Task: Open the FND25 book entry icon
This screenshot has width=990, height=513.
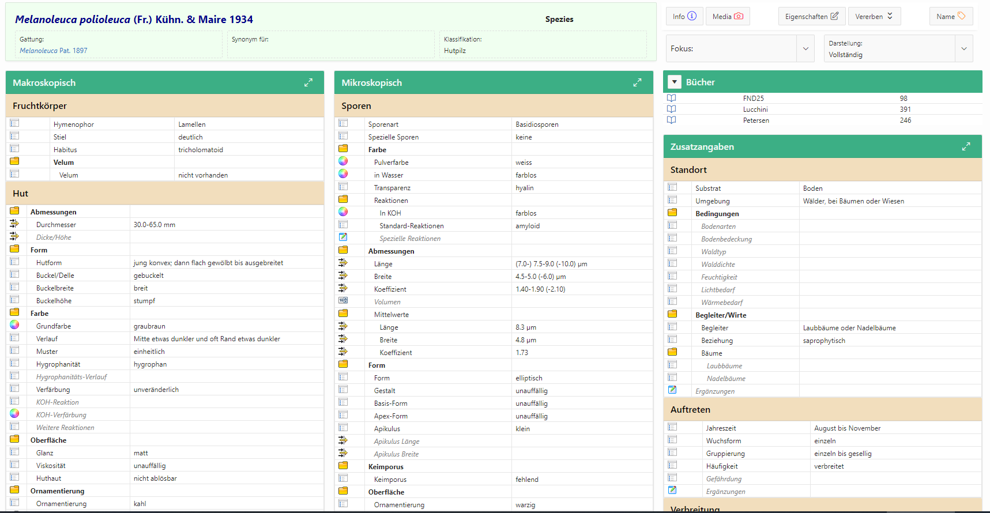Action: point(671,99)
